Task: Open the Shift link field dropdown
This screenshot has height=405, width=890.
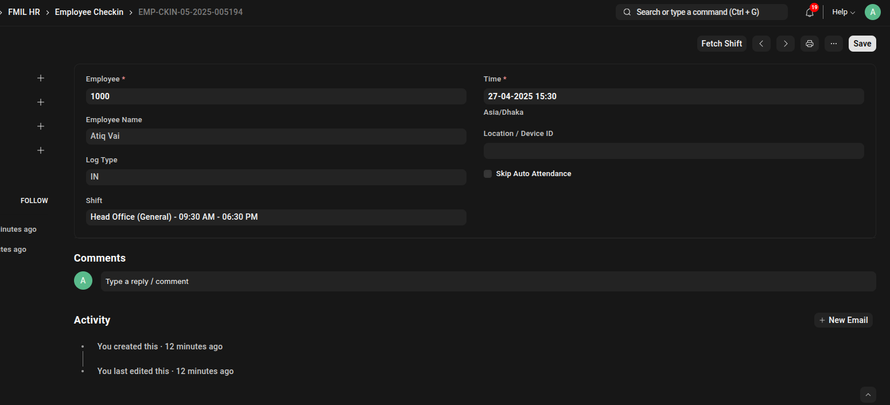Action: coord(275,217)
